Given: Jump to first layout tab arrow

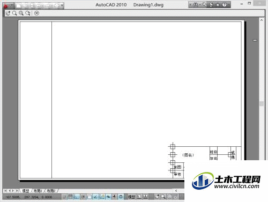Looking at the screenshot, I should coord(5,191).
